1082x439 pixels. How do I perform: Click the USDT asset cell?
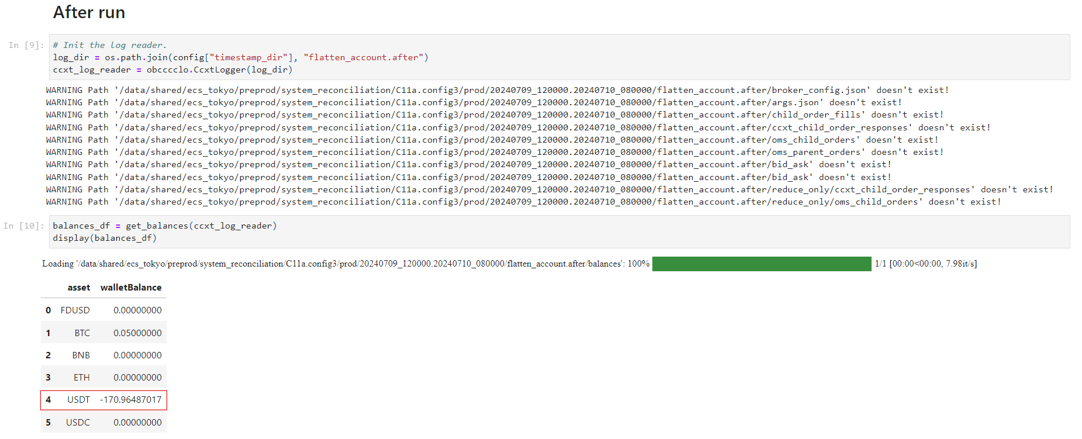tap(79, 400)
